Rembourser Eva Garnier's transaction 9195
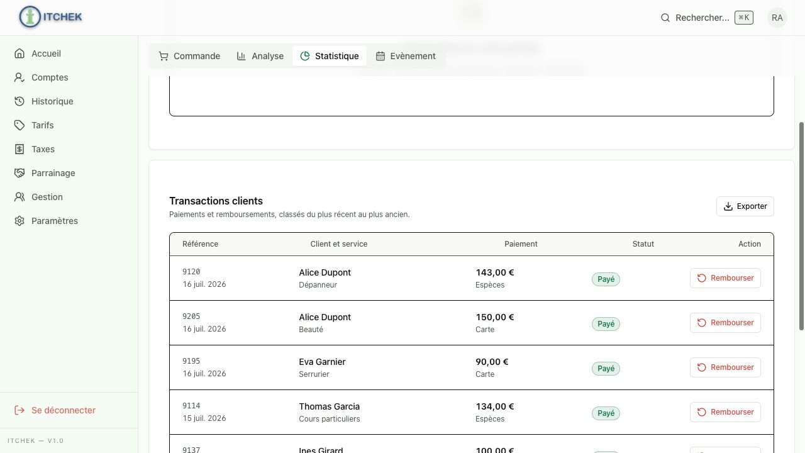The image size is (805, 453). pos(725,367)
